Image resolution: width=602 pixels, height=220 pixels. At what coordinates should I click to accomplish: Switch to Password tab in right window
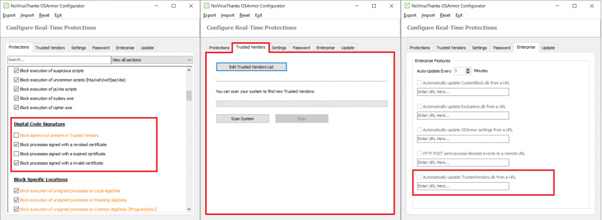pos(502,48)
